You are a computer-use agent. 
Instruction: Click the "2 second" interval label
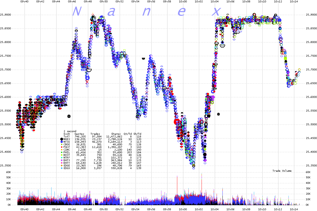tap(70, 131)
